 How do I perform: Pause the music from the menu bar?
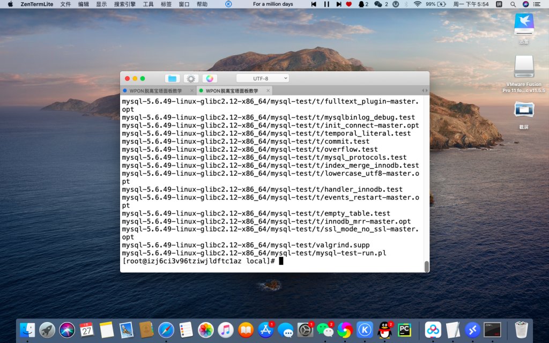327,4
